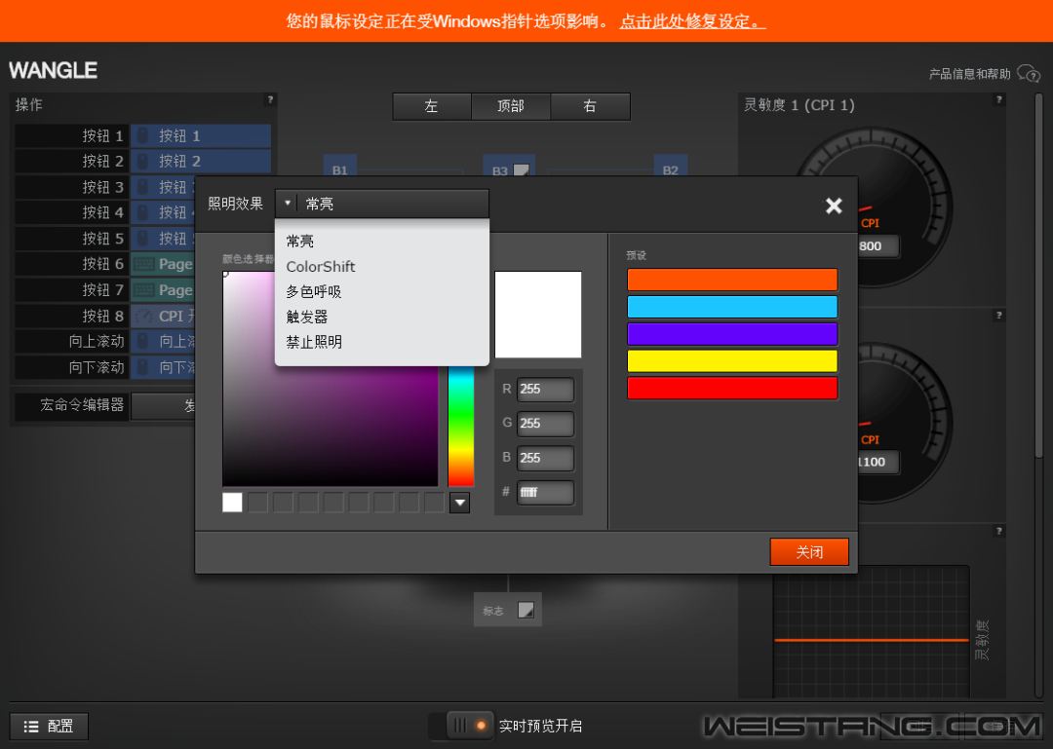Image resolution: width=1053 pixels, height=749 pixels.
Task: Click the mouse icon beside 按钮 1
Action: (x=142, y=135)
